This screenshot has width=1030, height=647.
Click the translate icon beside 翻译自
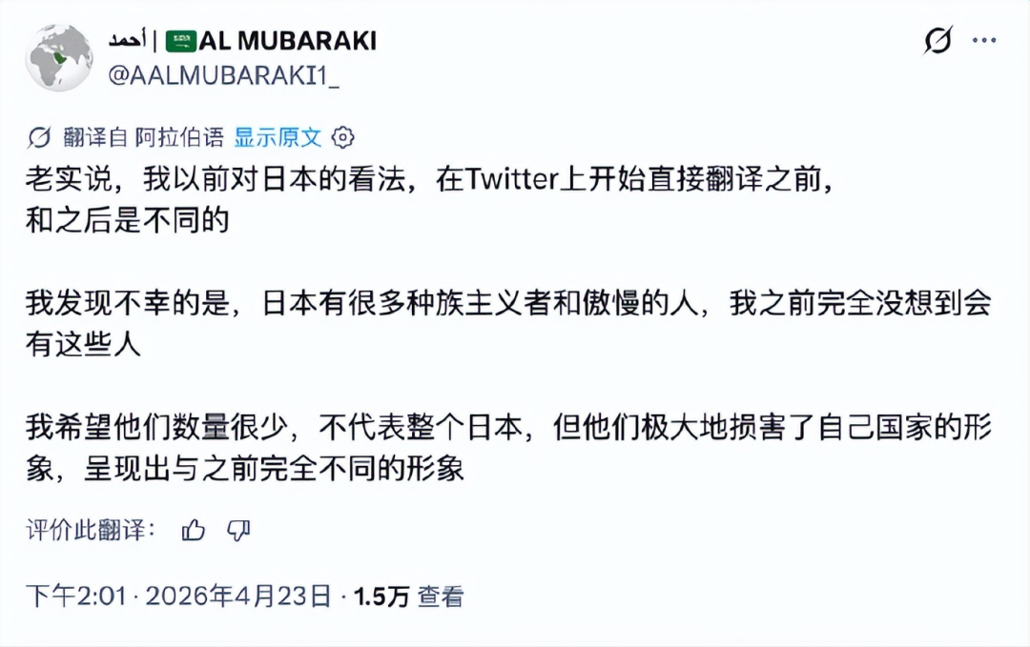39,137
